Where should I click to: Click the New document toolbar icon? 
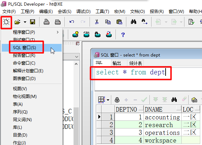tap(6, 22)
